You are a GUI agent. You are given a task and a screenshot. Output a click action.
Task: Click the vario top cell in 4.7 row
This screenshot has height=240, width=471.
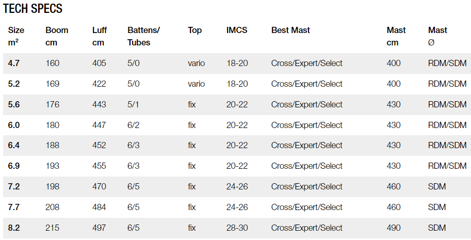click(197, 63)
